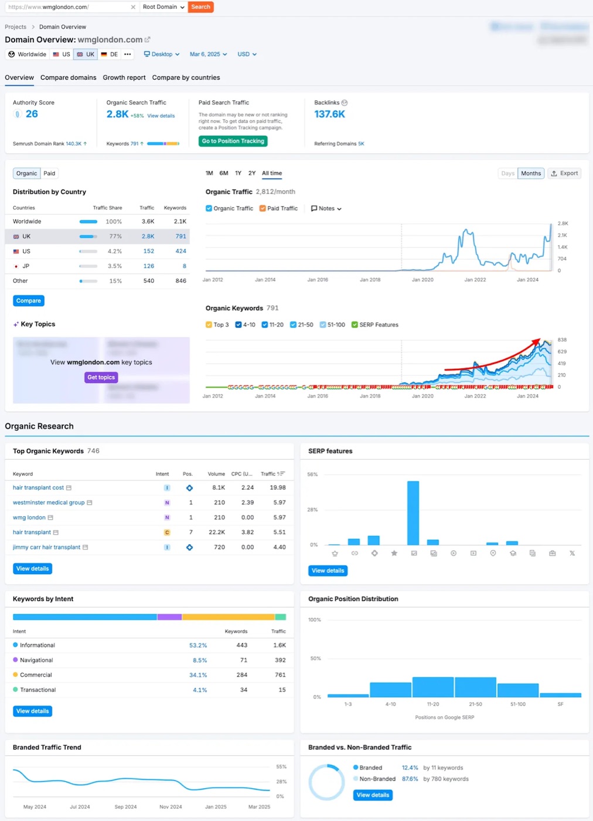Toggle the 21-50 positions checkbox
The image size is (593, 821).
tap(293, 325)
